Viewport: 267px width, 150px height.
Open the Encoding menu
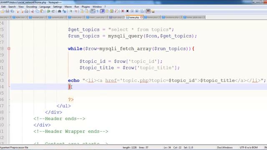(x=32, y=7)
